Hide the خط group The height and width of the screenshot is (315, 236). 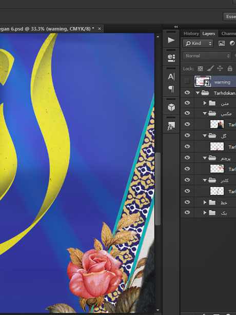[x=187, y=202]
